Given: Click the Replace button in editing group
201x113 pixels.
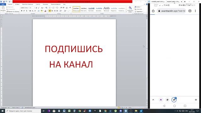Looking at the screenshot, I should [x=138, y=9].
